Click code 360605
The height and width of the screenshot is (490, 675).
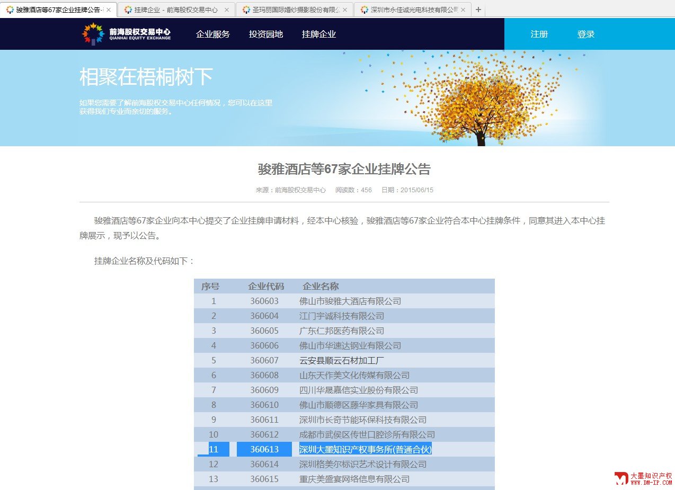point(264,331)
